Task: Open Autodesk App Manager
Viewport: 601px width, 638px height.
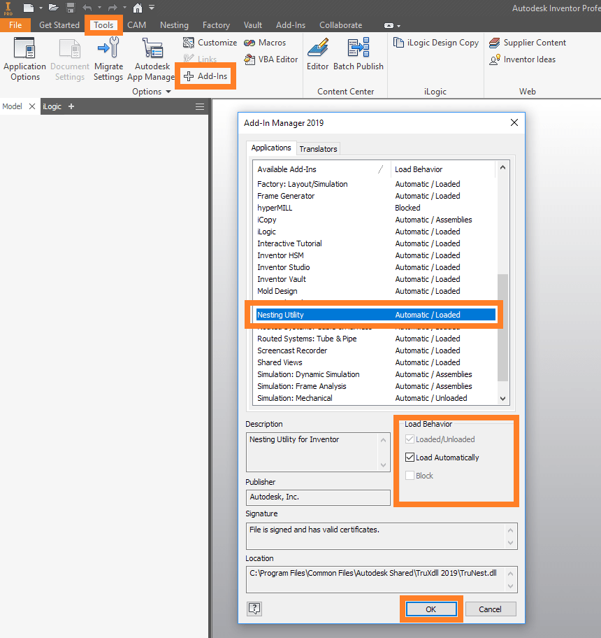Action: (x=151, y=59)
